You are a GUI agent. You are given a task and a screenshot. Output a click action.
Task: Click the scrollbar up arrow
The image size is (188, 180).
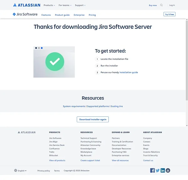[187, 19]
